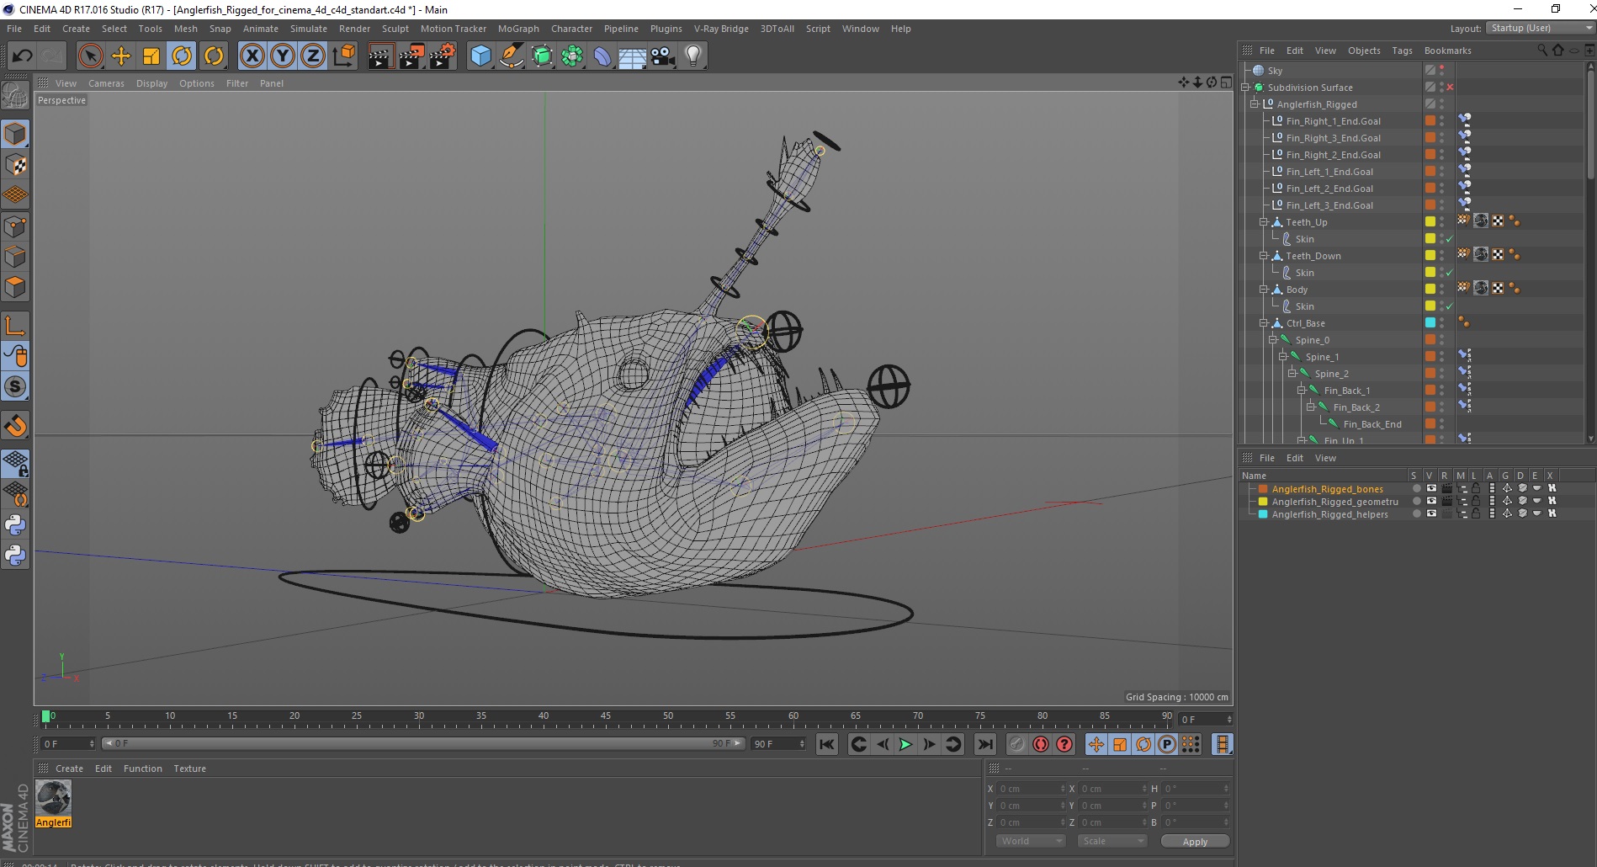Screen dimensions: 1597x867
Task: Toggle Anglerfish_Rigged_bones layer visibility
Action: [1431, 489]
